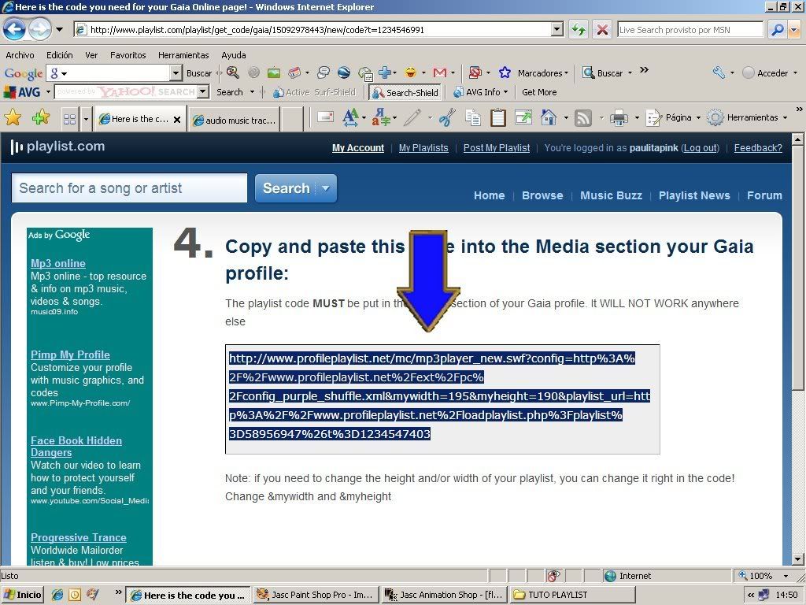Screen dimensions: 806x605
Task: Open the Ayuda menu
Action: [233, 55]
